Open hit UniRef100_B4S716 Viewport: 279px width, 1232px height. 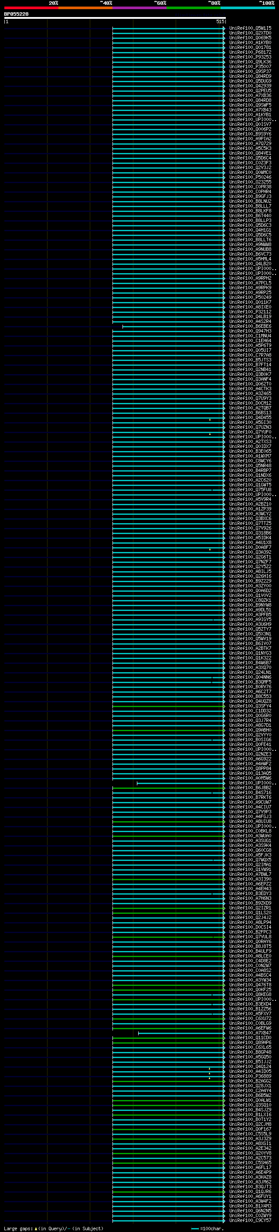tap(250, 792)
